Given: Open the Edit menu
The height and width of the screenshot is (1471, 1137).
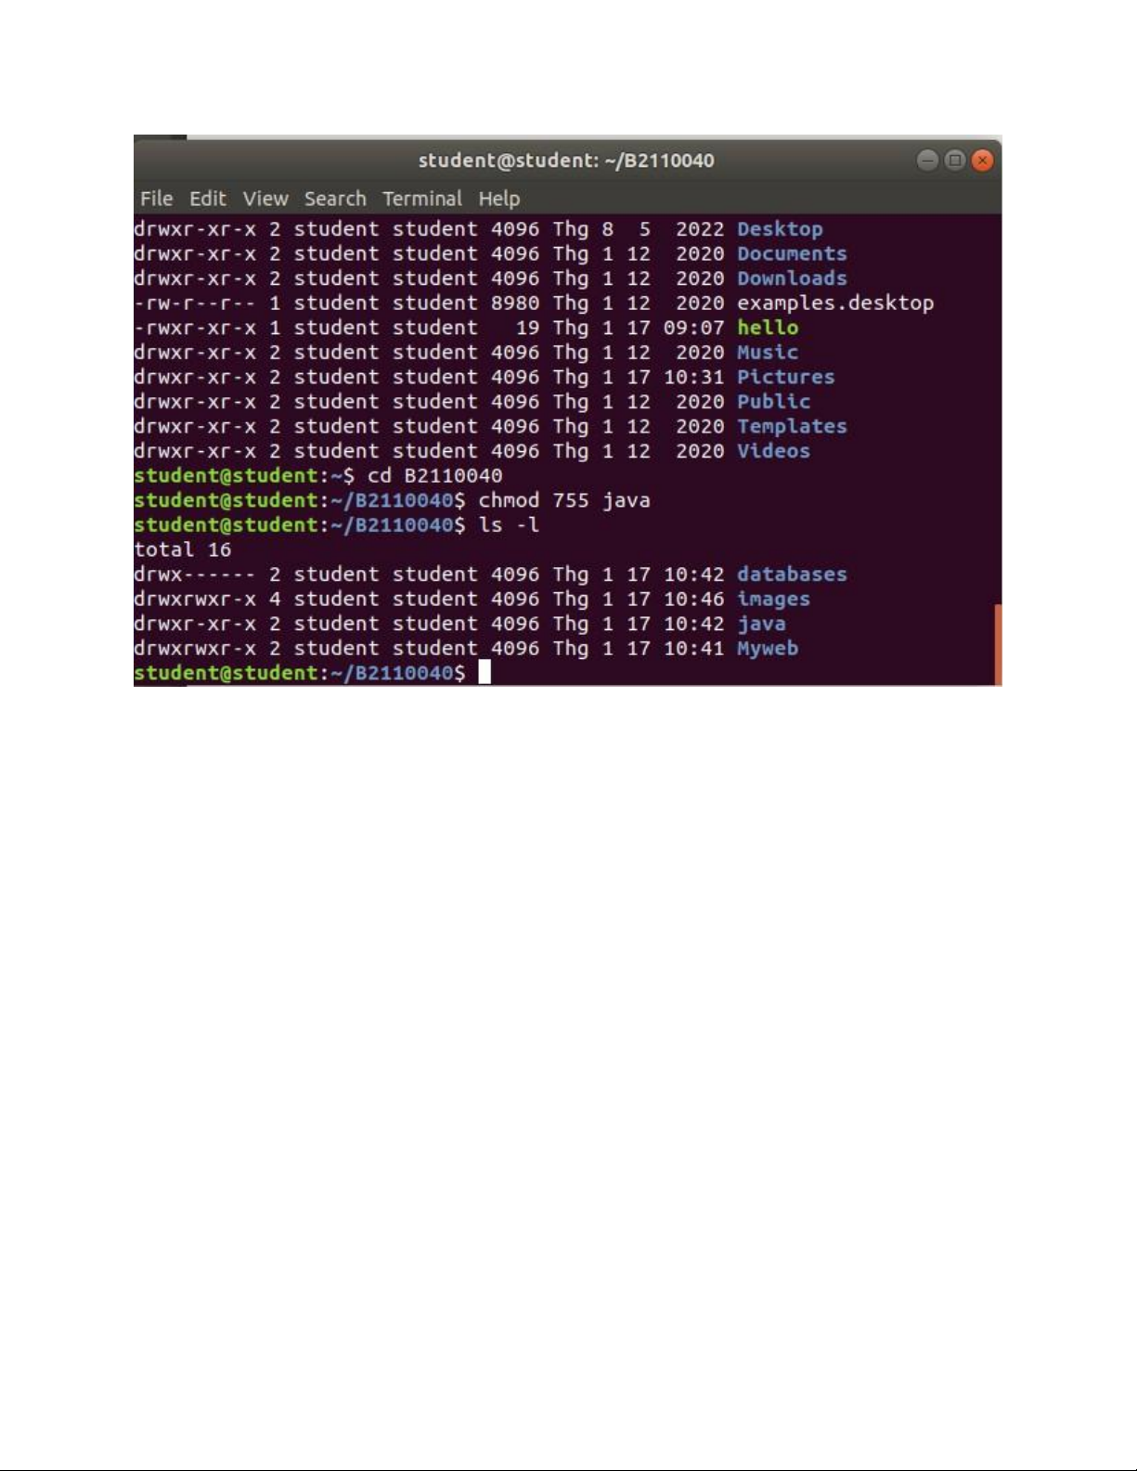Looking at the screenshot, I should [x=207, y=199].
